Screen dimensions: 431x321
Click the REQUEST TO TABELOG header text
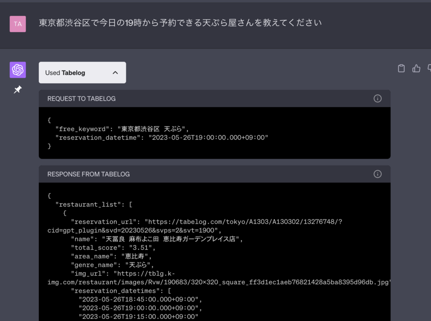click(x=81, y=99)
